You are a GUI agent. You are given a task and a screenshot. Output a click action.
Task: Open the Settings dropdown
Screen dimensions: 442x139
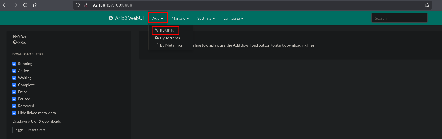[206, 18]
